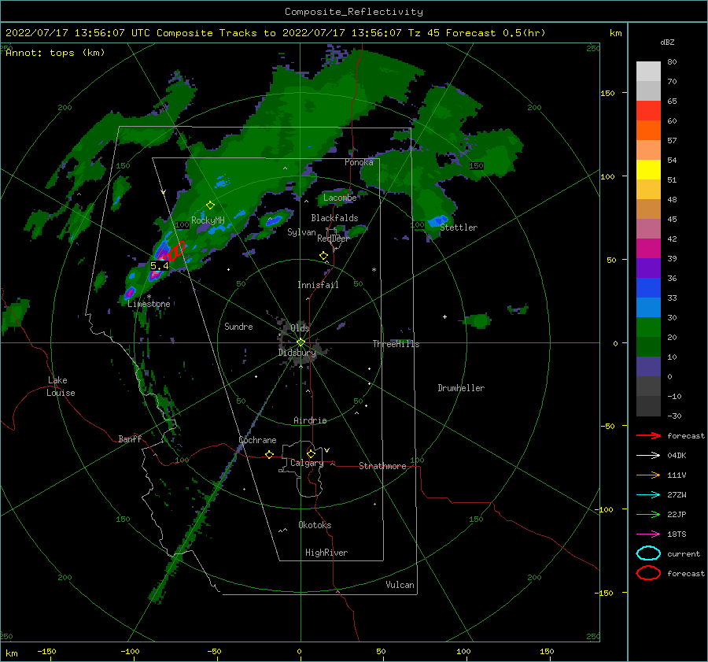Click the Calgary city label

307,463
